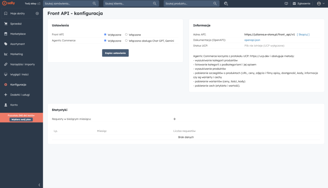328x188 pixels.
Task: Click the Marketplace store icon
Action: (6, 34)
